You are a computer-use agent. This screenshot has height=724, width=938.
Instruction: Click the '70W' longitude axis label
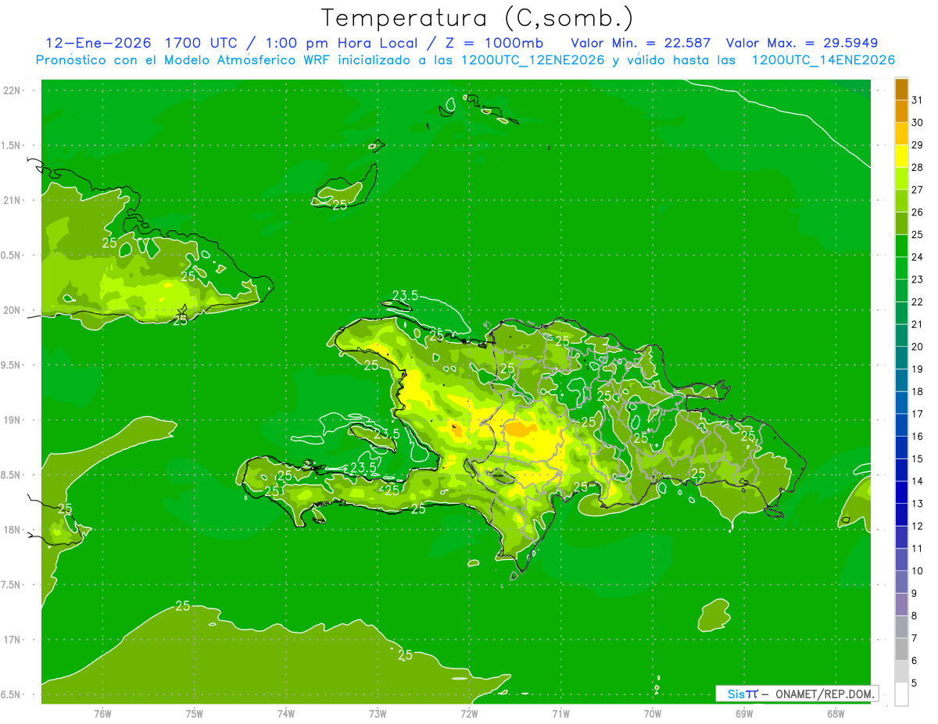click(653, 713)
